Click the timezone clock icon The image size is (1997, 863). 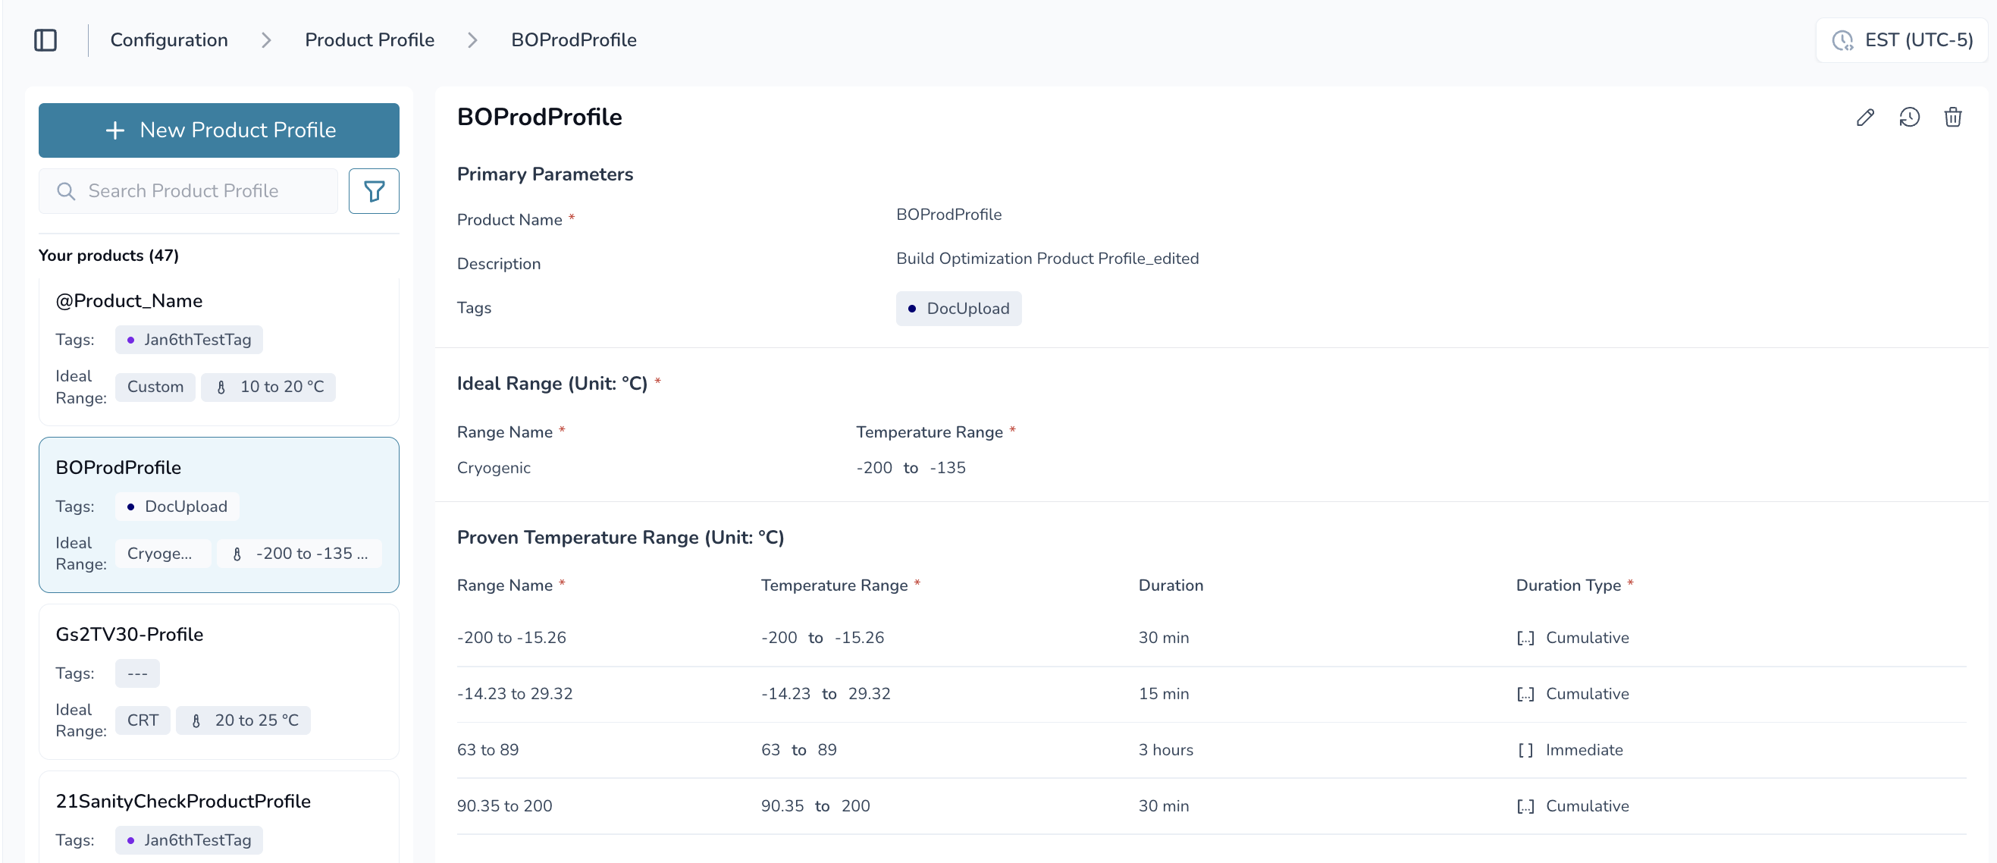(1843, 40)
